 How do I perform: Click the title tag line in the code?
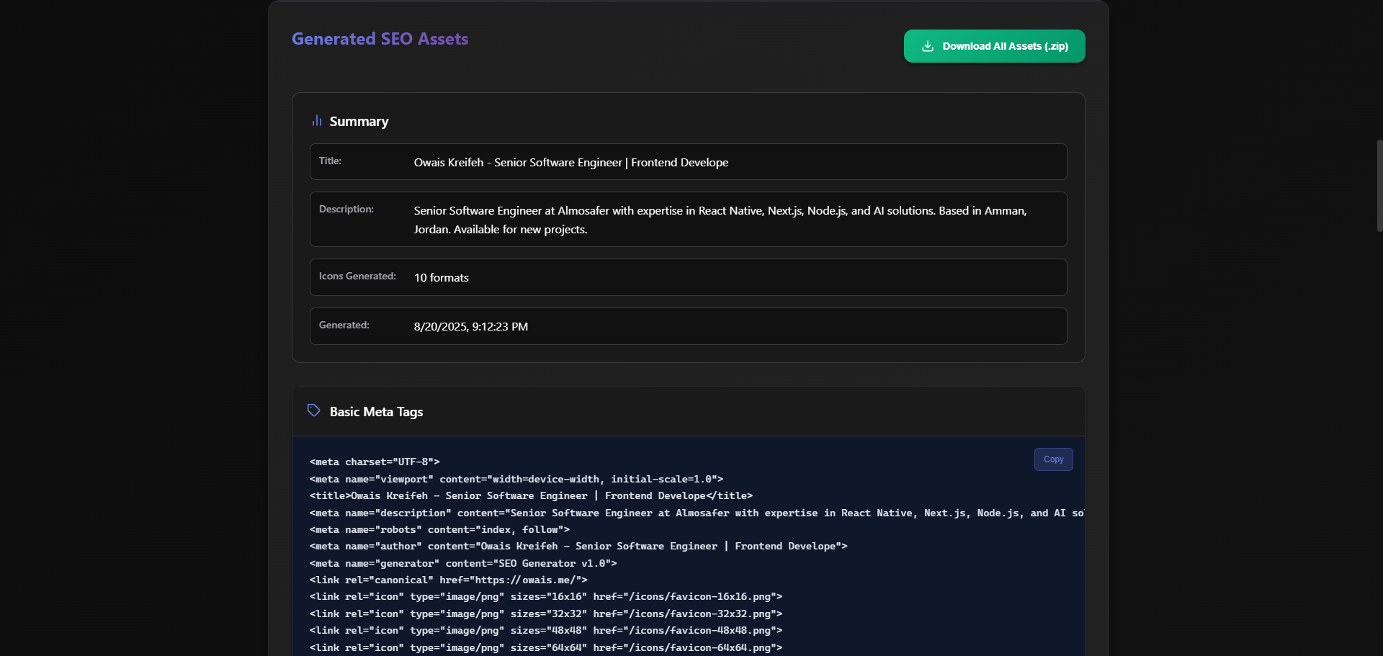531,495
